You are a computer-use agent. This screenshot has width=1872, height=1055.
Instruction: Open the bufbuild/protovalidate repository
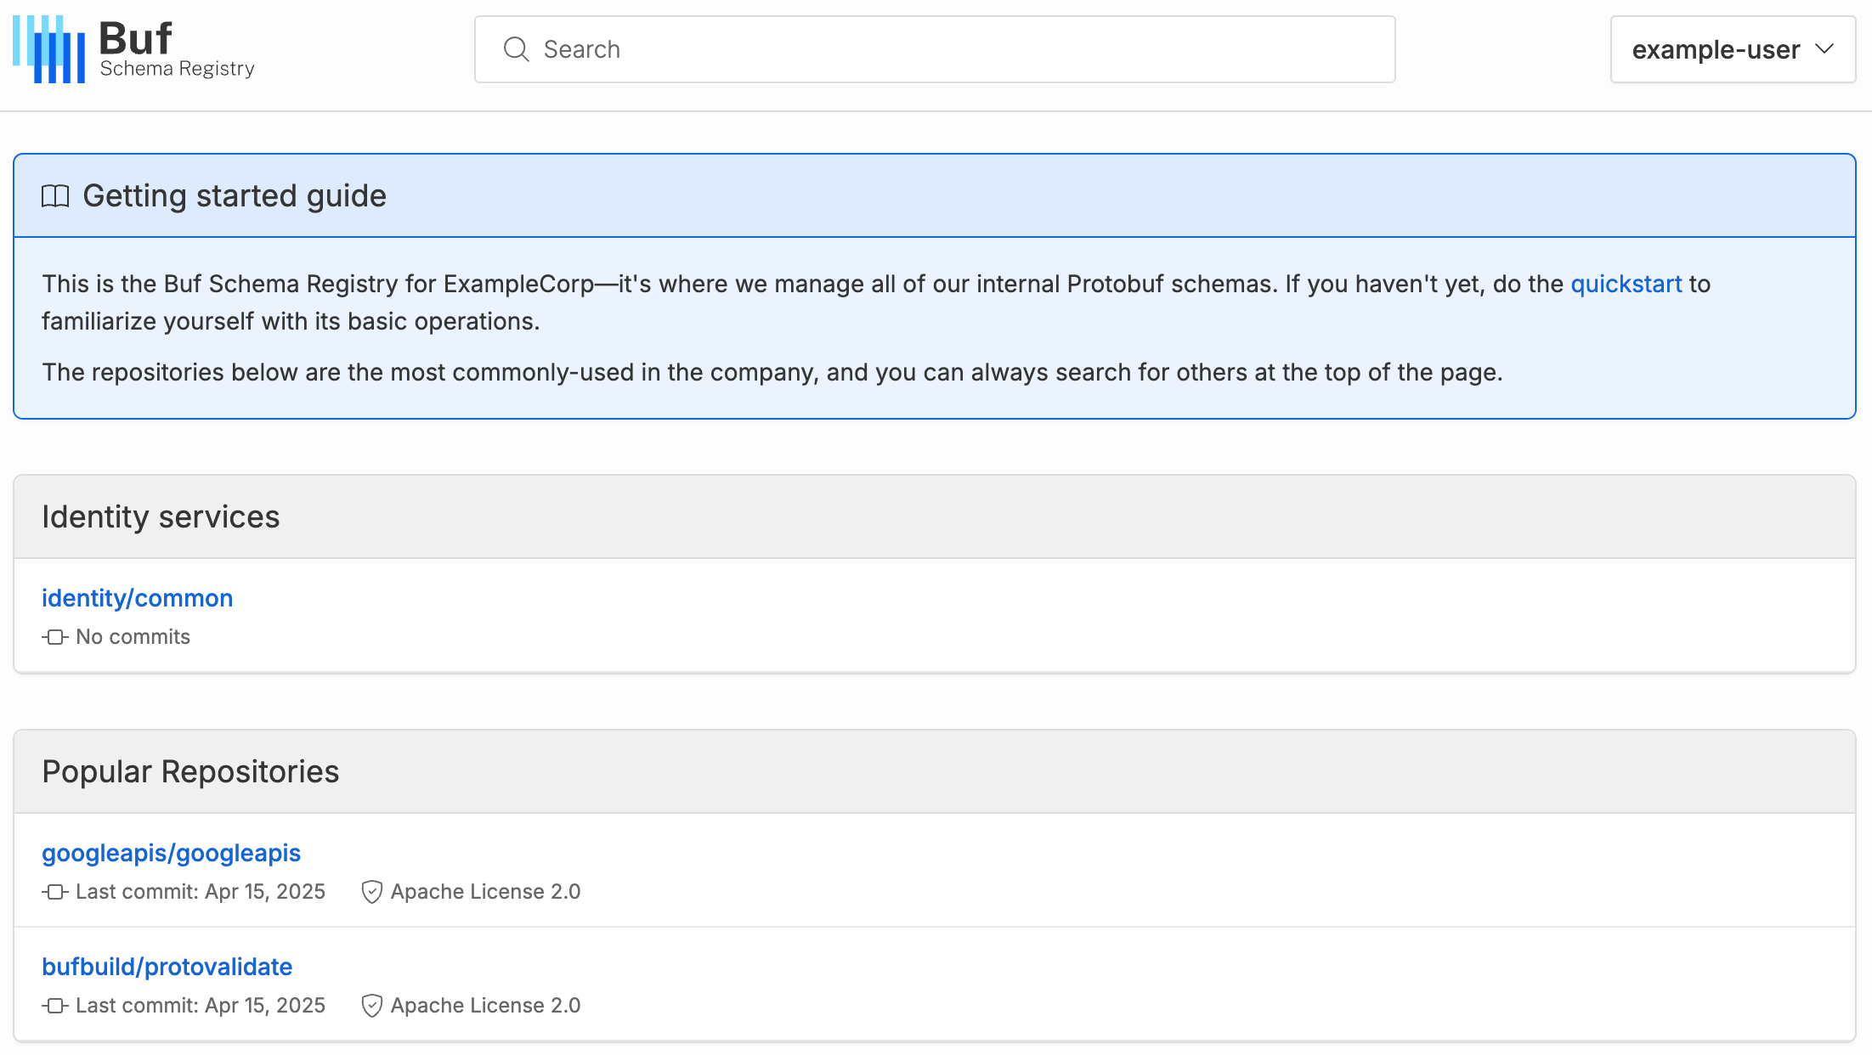coord(167,967)
